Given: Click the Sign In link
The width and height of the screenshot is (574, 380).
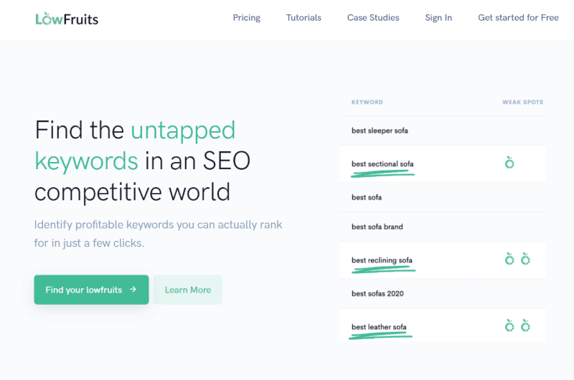Looking at the screenshot, I should tap(438, 17).
